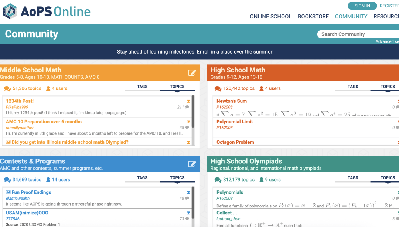
Task: Click topics speech bubble icon in High School Olympiads
Action: tap(218, 180)
